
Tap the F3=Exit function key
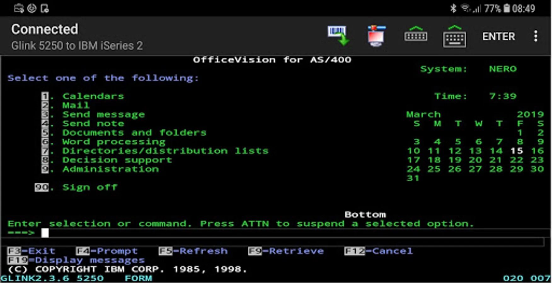(32, 251)
